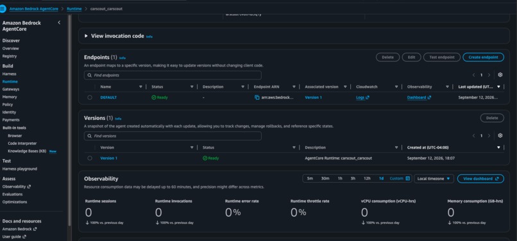Click Delete button in Versions section

pos(492,118)
